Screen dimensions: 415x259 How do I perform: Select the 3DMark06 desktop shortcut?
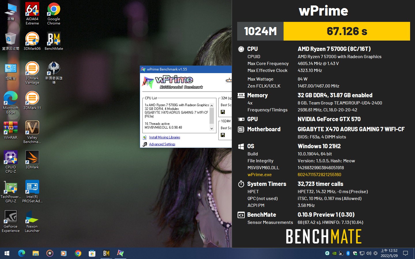pyautogui.click(x=32, y=41)
